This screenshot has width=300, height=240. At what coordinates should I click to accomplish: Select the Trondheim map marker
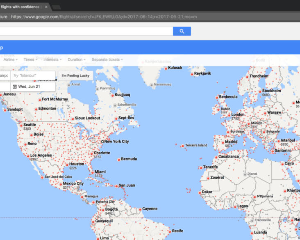(x=247, y=77)
